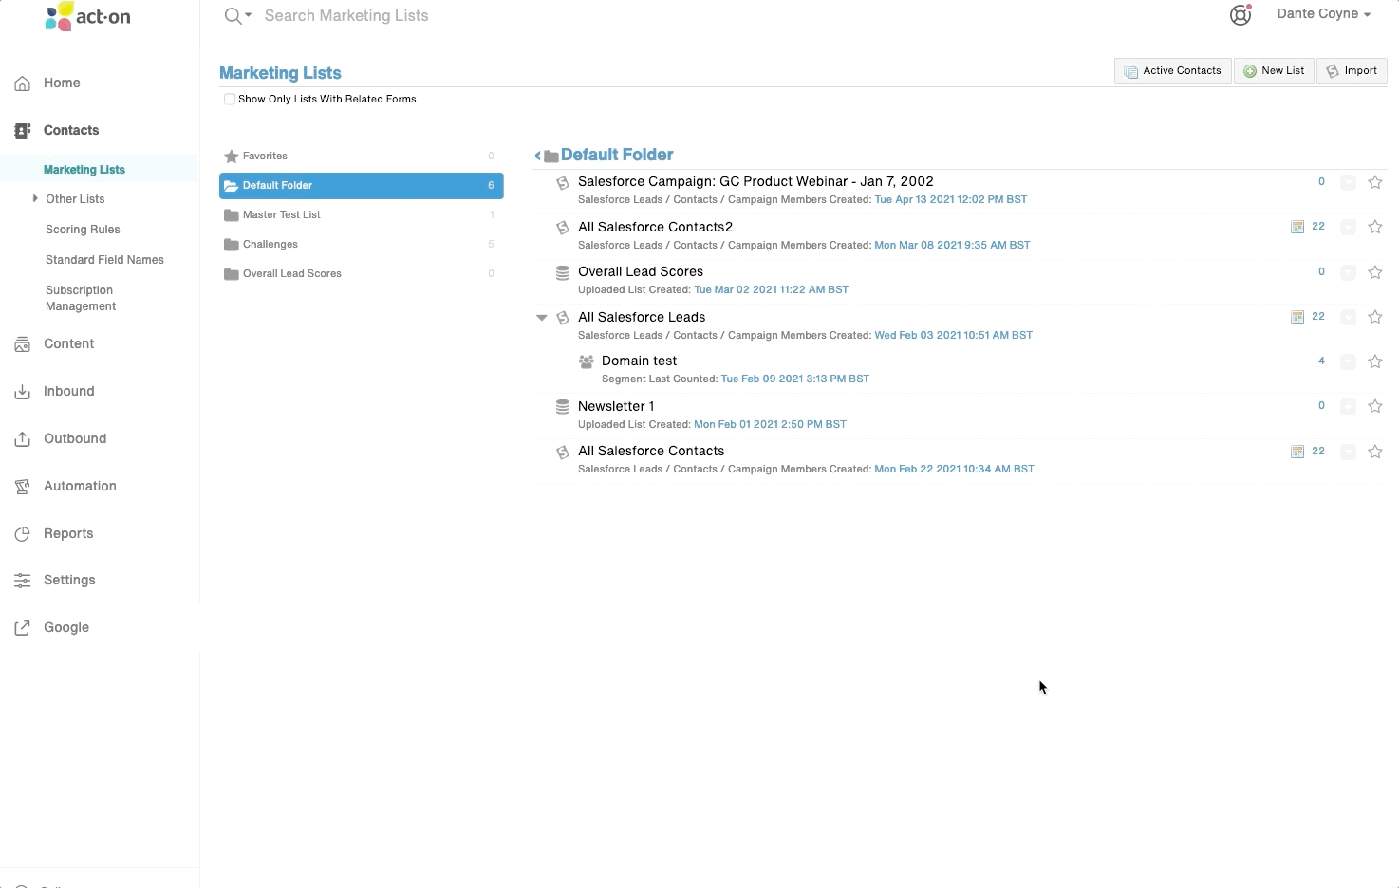Collapse the All Salesforce Leads segments
Viewport: 1399px width, 888px height.
(x=542, y=318)
